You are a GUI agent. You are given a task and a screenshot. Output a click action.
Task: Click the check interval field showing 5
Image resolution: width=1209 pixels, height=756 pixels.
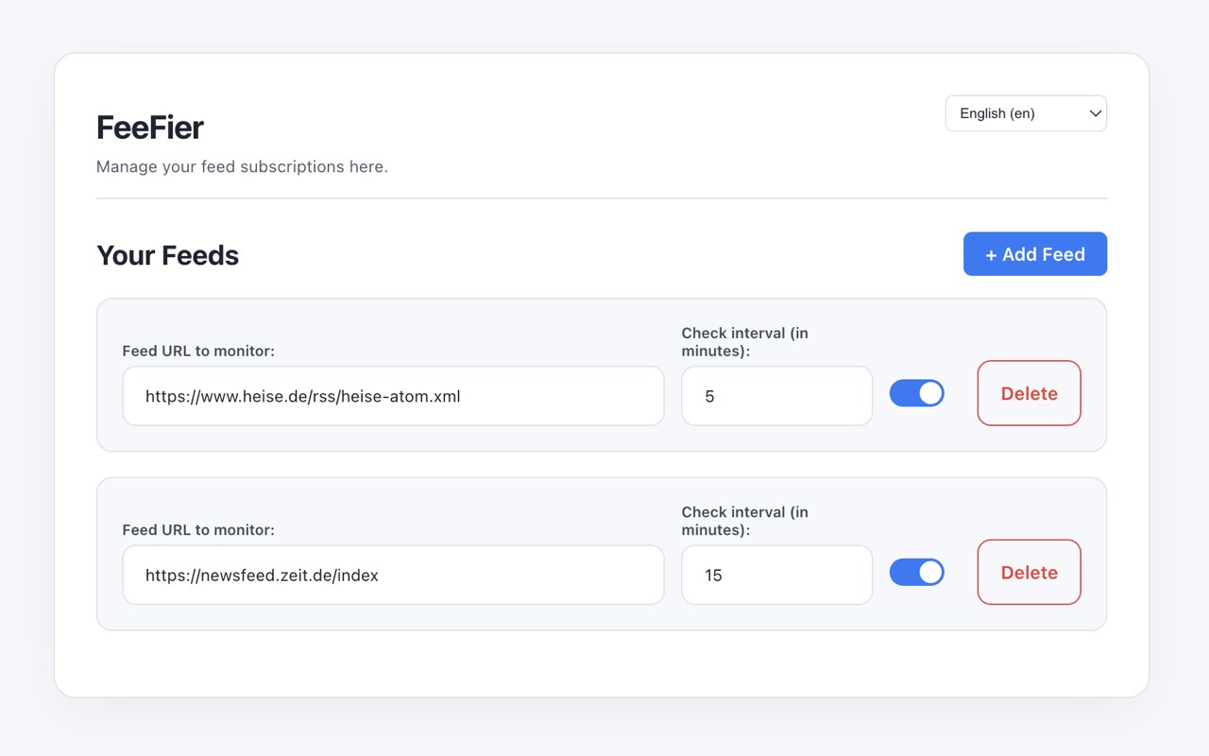click(776, 396)
